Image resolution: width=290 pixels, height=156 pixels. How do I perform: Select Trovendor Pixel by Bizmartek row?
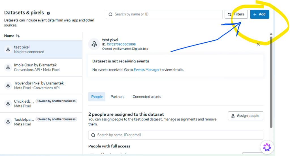41,86
